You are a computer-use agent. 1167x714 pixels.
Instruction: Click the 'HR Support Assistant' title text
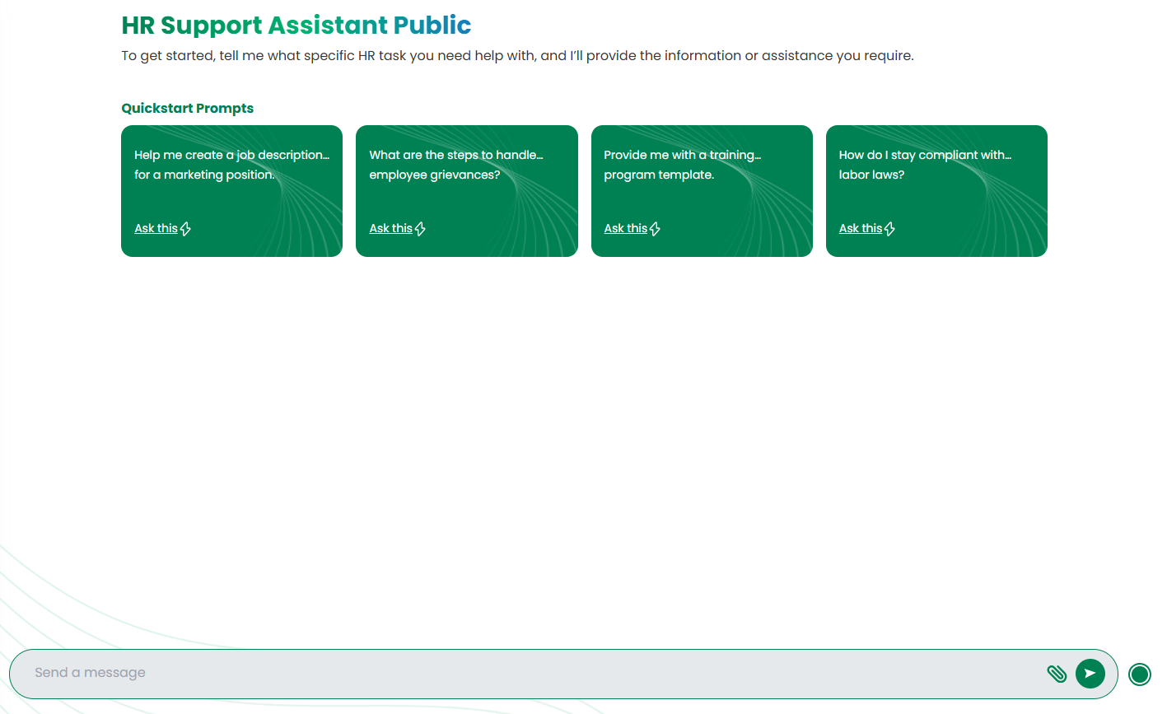(x=255, y=26)
